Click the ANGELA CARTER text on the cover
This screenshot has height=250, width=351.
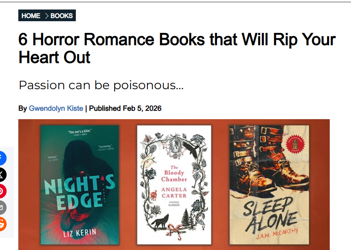click(x=174, y=193)
